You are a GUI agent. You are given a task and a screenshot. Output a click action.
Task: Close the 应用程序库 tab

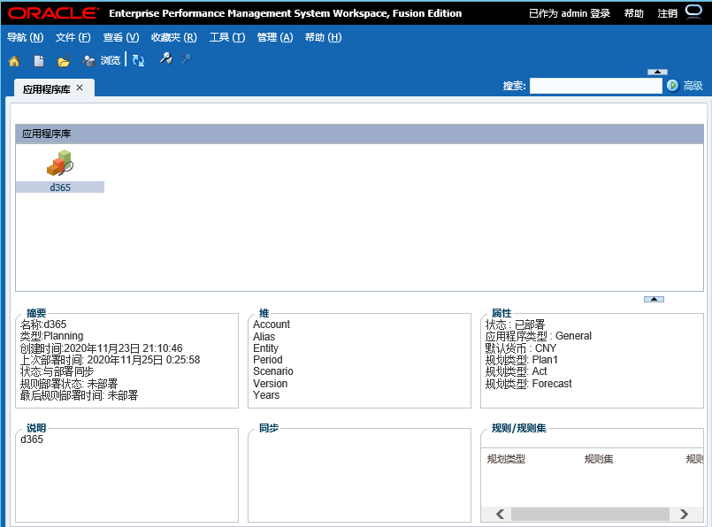pyautogui.click(x=80, y=88)
